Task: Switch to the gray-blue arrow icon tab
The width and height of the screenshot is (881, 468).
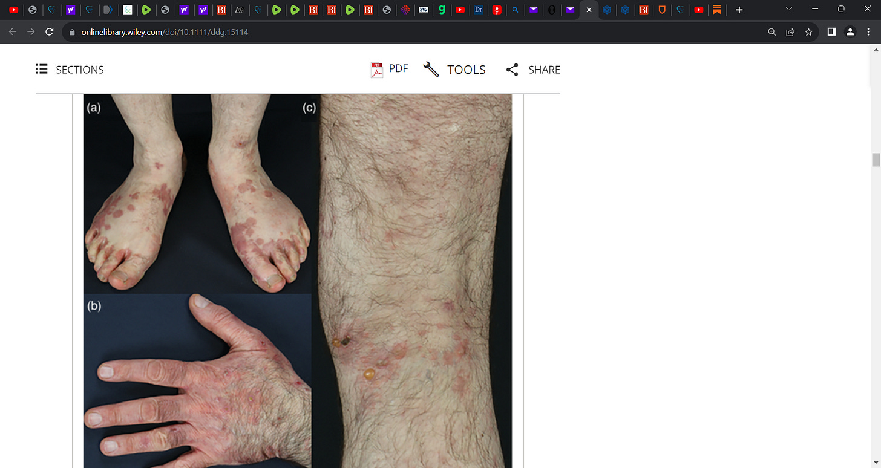Action: pyautogui.click(x=108, y=10)
